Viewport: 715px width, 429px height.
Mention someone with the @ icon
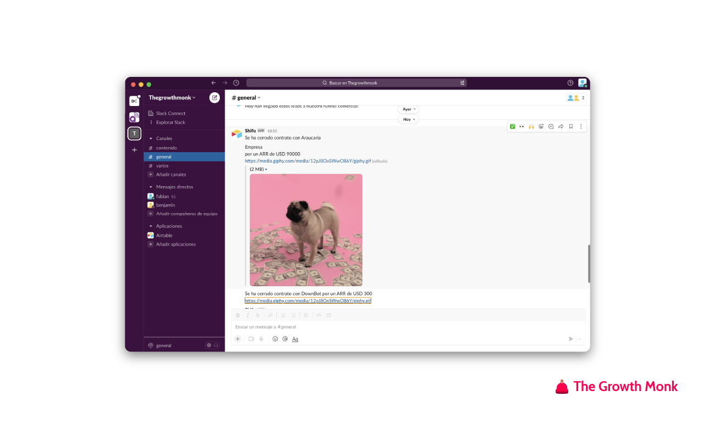click(285, 339)
